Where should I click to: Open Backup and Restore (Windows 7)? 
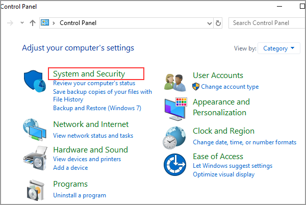pyautogui.click(x=97, y=108)
